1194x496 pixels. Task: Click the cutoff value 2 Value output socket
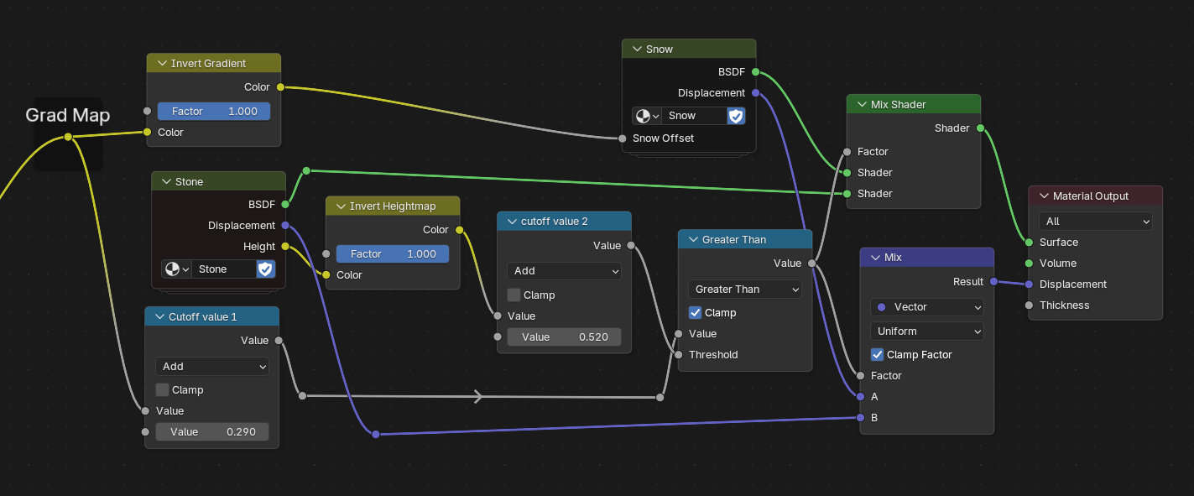631,246
